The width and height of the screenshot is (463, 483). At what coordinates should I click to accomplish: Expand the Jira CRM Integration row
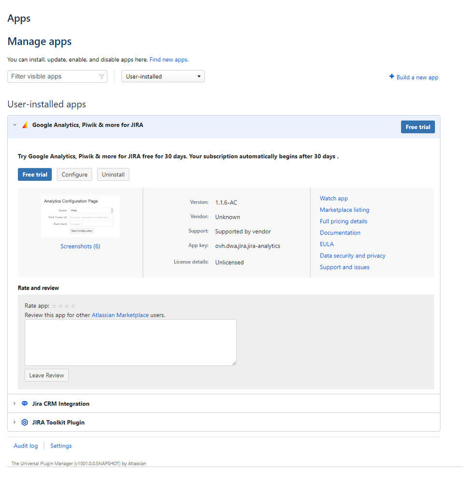[14, 404]
